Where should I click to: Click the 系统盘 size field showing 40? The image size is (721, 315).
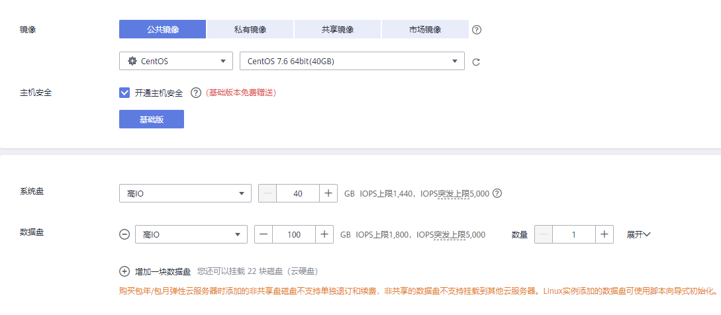pyautogui.click(x=298, y=193)
